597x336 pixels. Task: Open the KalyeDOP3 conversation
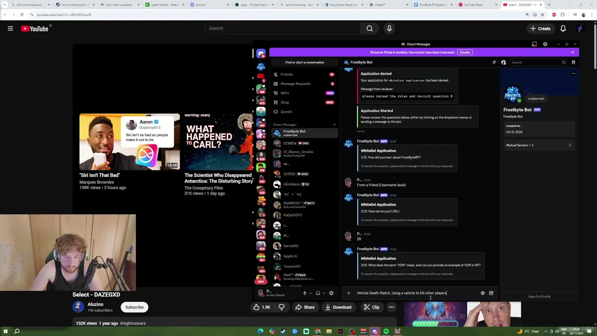[x=305, y=215]
